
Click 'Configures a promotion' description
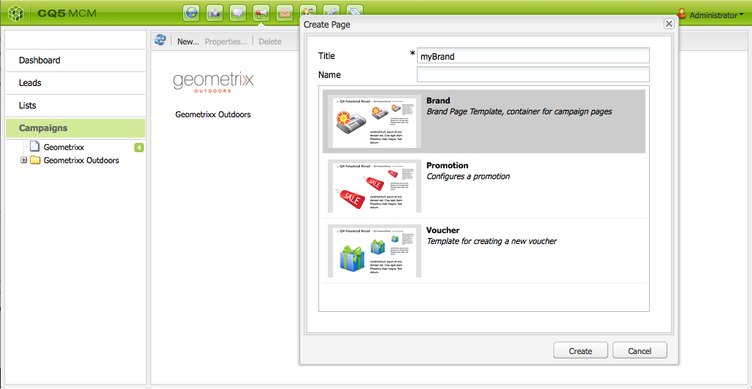468,176
